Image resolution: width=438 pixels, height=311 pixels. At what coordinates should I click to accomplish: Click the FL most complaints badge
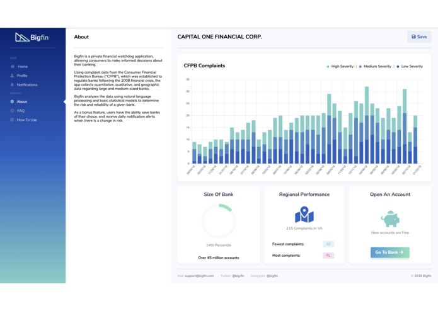(x=328, y=255)
